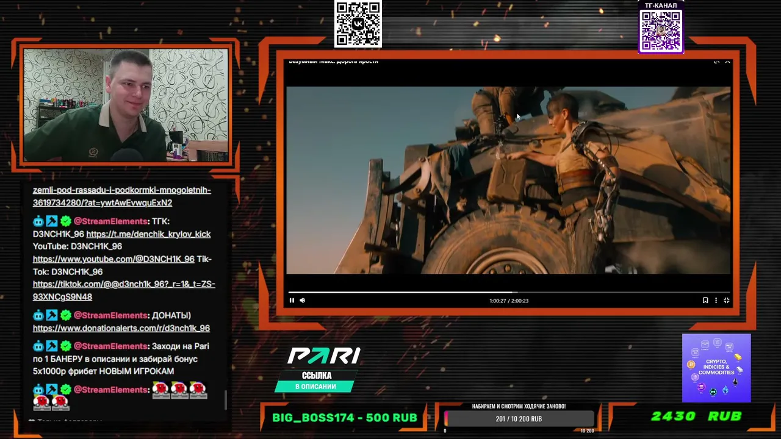Click the verified badge on the emote message
Image resolution: width=781 pixels, height=439 pixels.
pos(66,390)
